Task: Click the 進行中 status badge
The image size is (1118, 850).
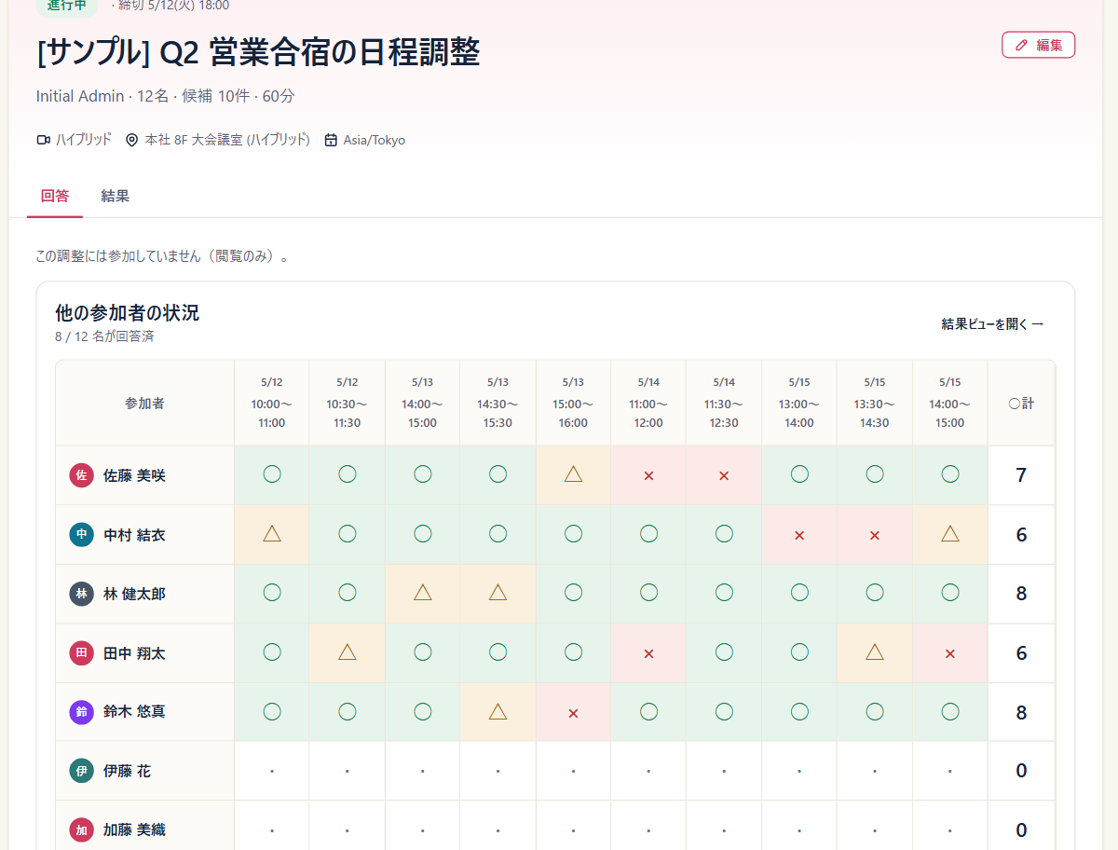Action: pyautogui.click(x=67, y=5)
